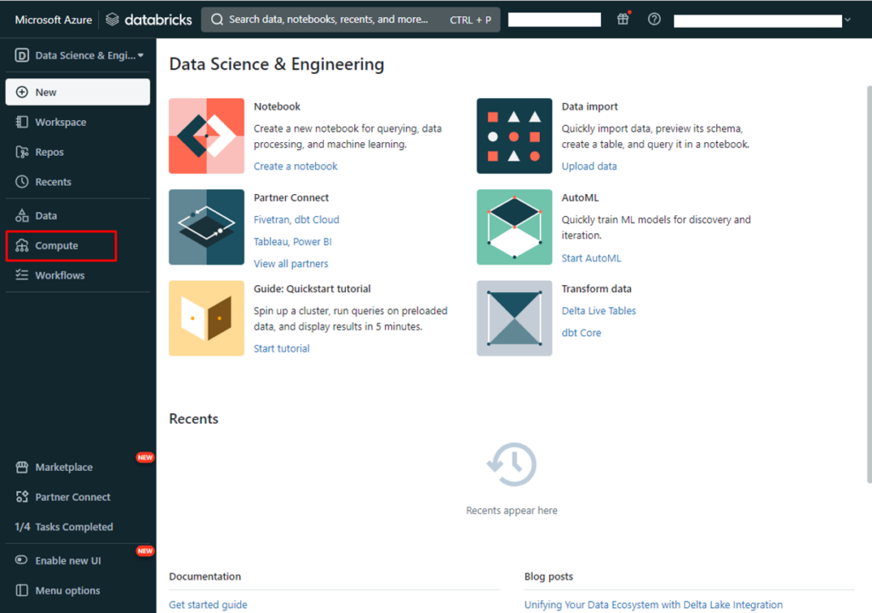Image resolution: width=872 pixels, height=613 pixels.
Task: Open Repos from the sidebar
Action: 49,152
